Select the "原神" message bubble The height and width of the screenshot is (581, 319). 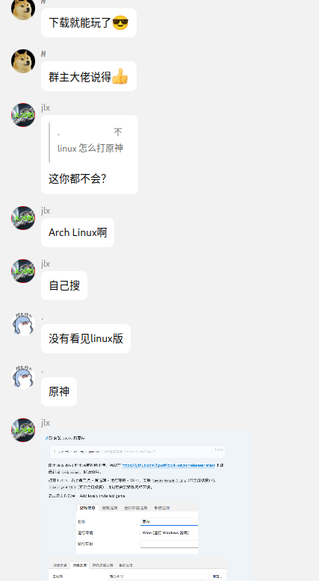coord(59,391)
